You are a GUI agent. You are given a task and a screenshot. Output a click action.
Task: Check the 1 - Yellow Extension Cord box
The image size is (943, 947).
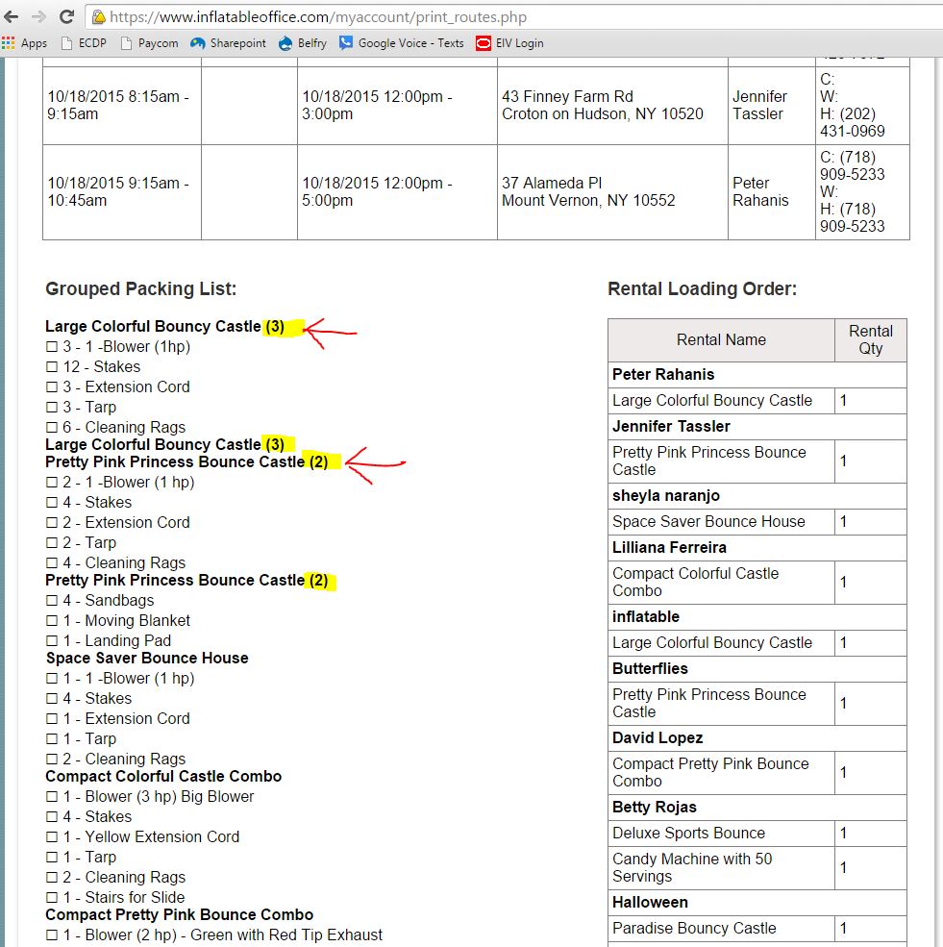[52, 837]
